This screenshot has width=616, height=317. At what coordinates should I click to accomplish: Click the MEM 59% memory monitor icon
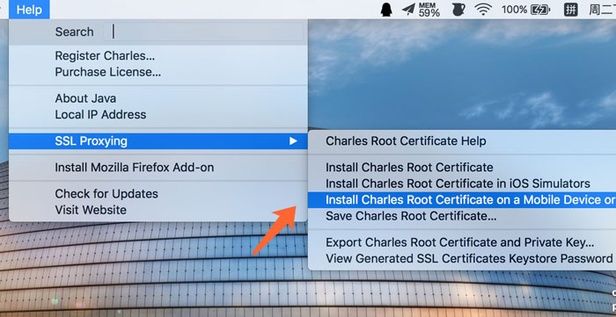click(x=429, y=10)
